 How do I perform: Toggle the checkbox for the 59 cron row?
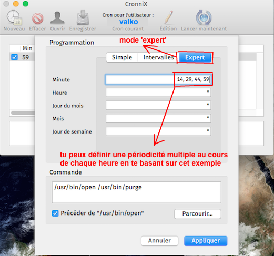coord(14,57)
